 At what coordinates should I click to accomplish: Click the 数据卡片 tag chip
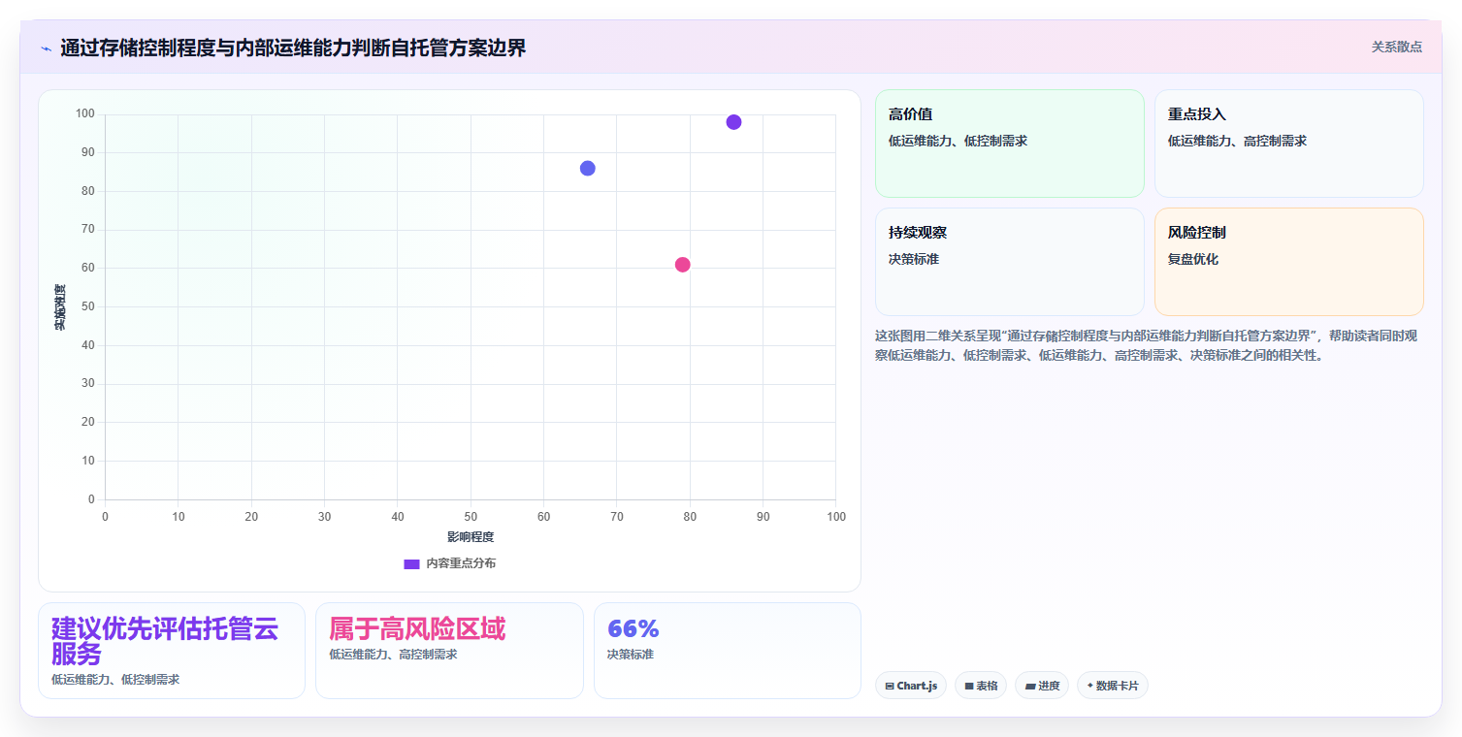pos(1113,686)
